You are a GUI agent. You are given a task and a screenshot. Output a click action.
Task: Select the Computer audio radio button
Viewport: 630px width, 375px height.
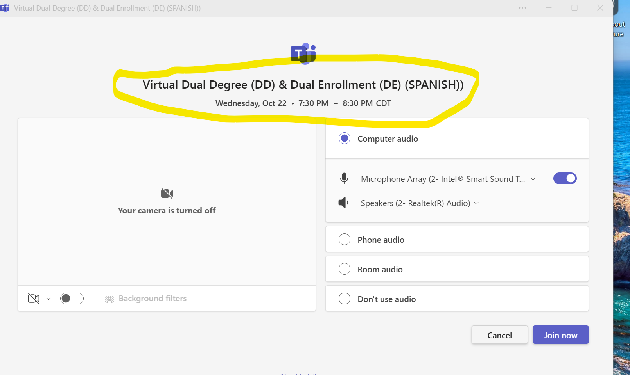[345, 139]
